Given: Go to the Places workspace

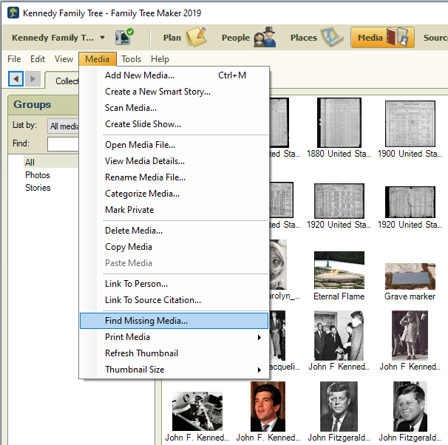Looking at the screenshot, I should click(x=316, y=37).
